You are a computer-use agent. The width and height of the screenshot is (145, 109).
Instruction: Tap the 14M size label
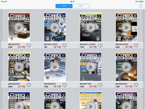click(x=82, y=87)
